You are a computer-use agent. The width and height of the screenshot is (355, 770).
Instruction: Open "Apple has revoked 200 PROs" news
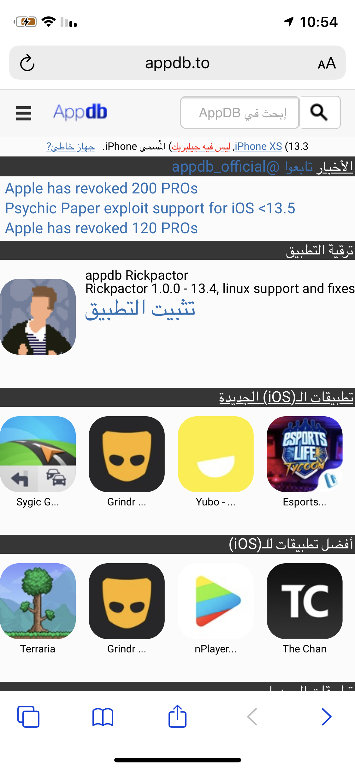[x=101, y=188]
